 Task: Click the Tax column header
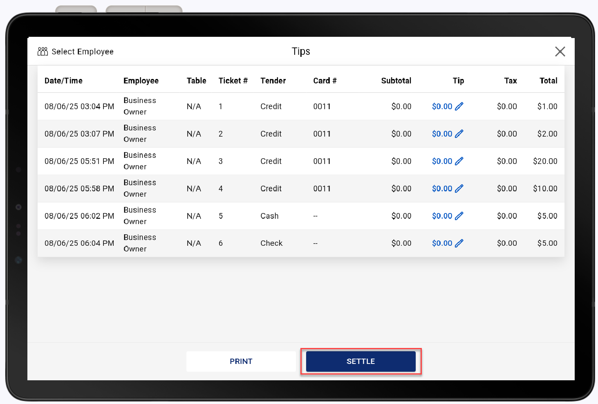tap(511, 81)
